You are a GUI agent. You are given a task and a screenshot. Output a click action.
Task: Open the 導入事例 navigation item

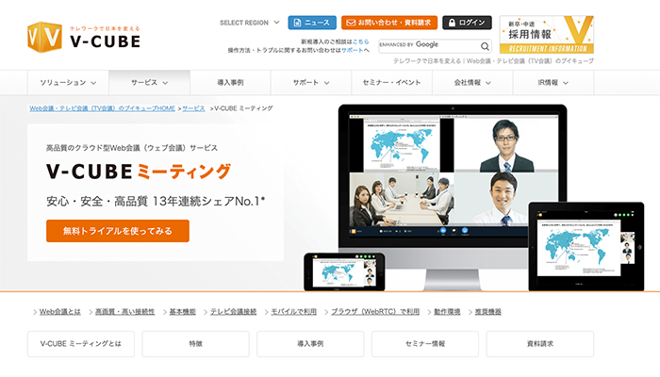(x=230, y=83)
